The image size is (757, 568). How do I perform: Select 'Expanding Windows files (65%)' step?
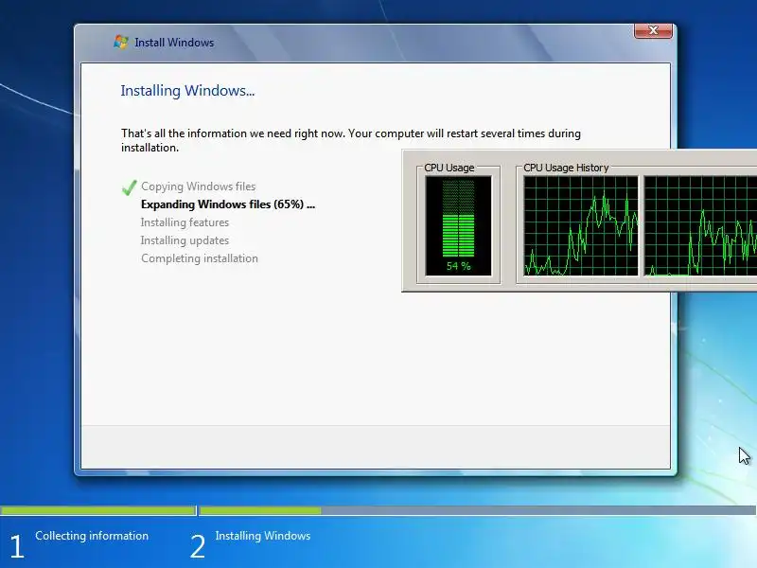(x=228, y=204)
